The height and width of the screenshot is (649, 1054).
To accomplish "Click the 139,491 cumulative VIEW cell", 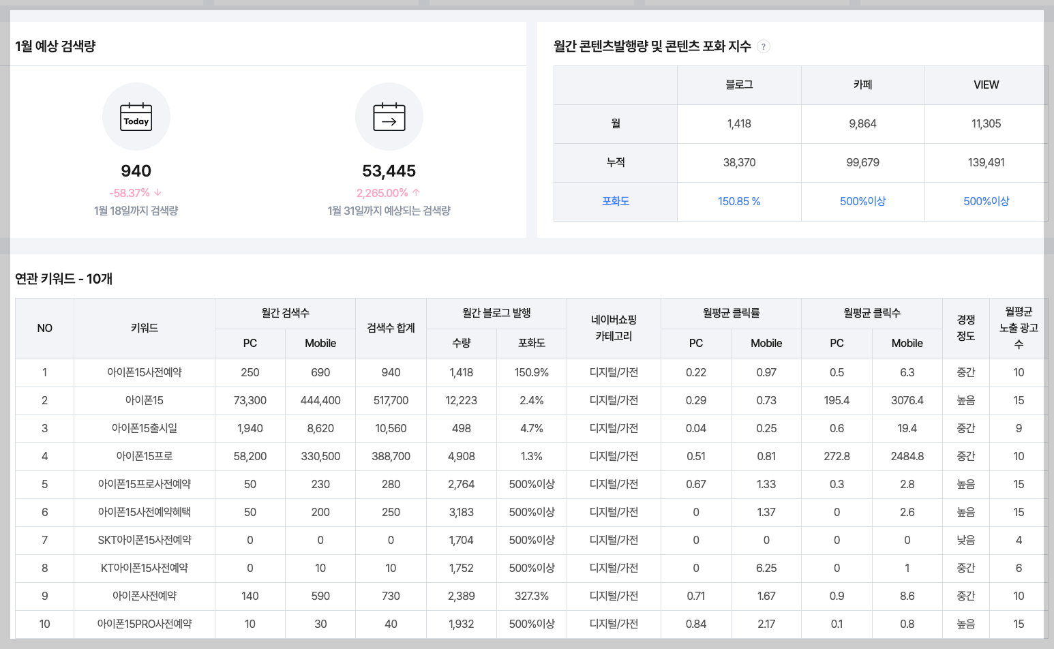I will pos(986,162).
